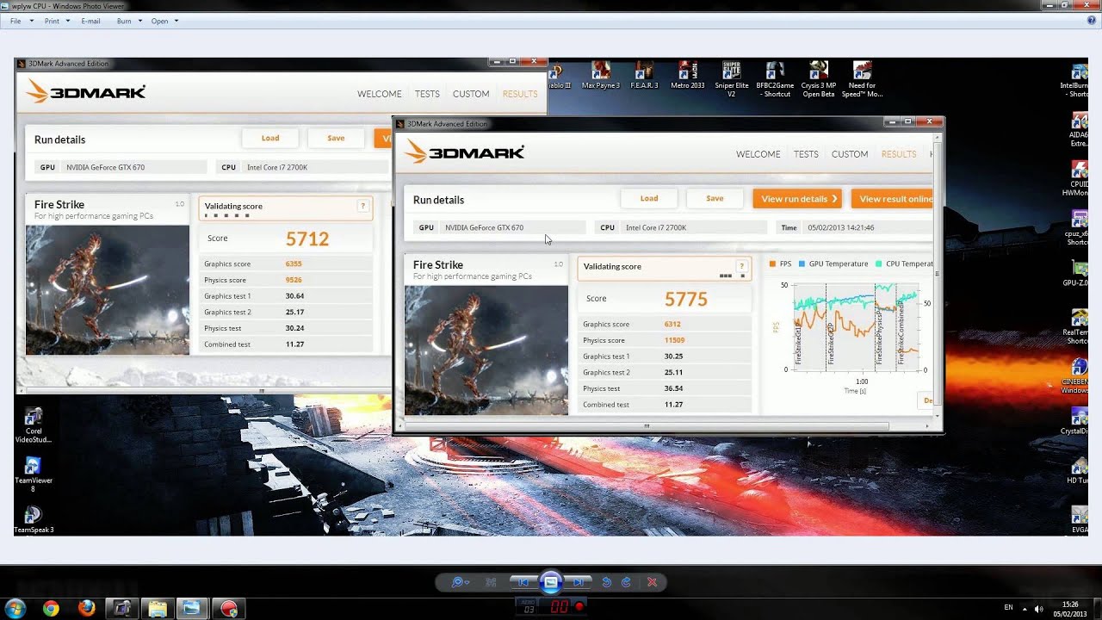Open CUSTOM tab in the front 3DMark window
Image resolution: width=1102 pixels, height=620 pixels.
pos(850,154)
